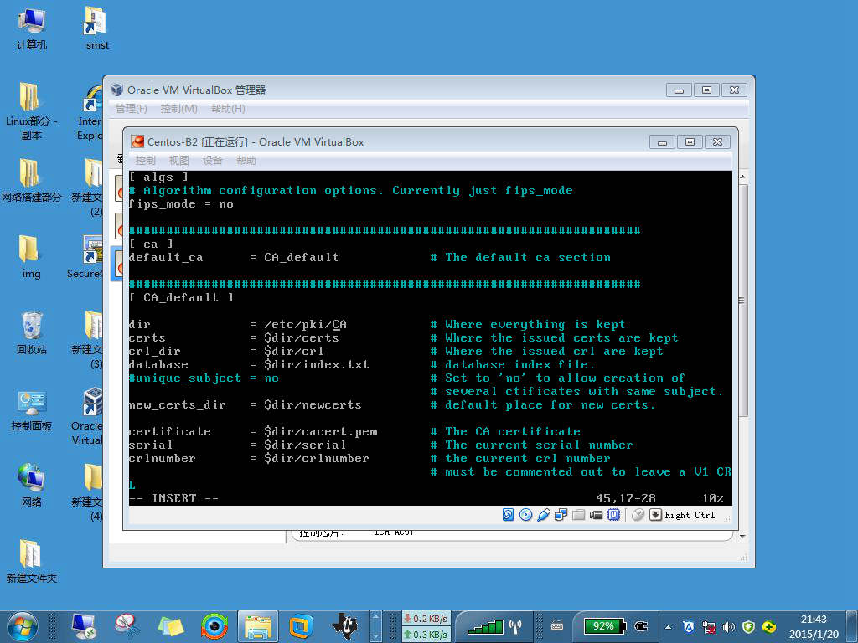The width and height of the screenshot is (858, 643).
Task: Click the CPU virtualization icon in VM status bar
Action: (614, 515)
